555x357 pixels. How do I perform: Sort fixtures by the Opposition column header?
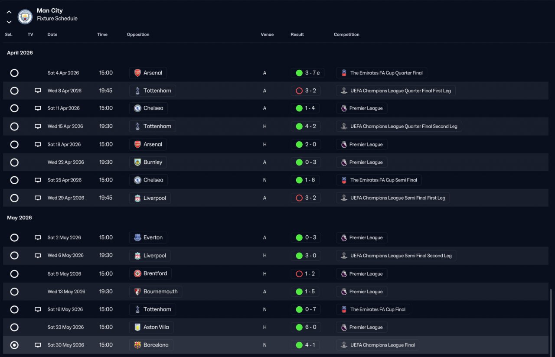pyautogui.click(x=138, y=35)
